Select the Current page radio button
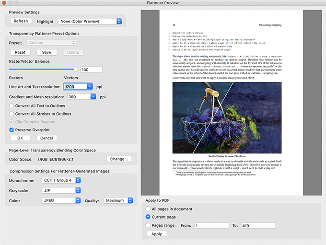 (x=148, y=217)
